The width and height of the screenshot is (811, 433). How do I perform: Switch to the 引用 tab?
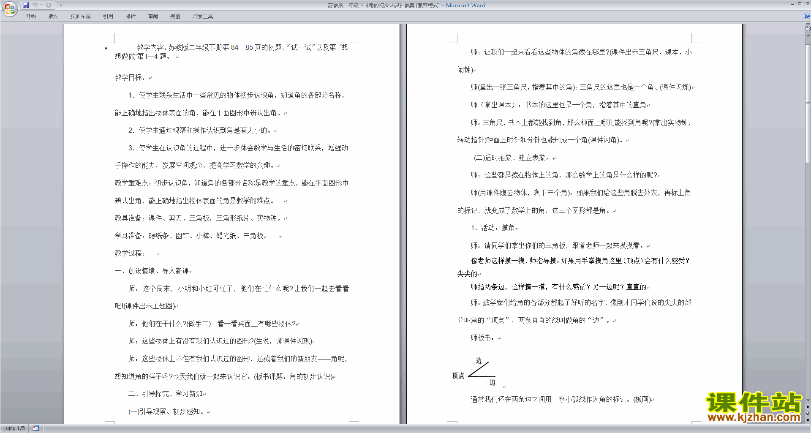[108, 16]
